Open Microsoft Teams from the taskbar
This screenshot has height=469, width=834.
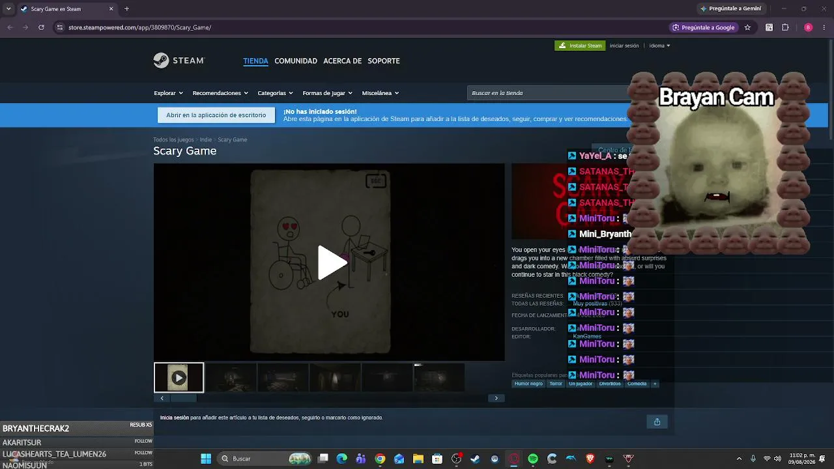361,459
